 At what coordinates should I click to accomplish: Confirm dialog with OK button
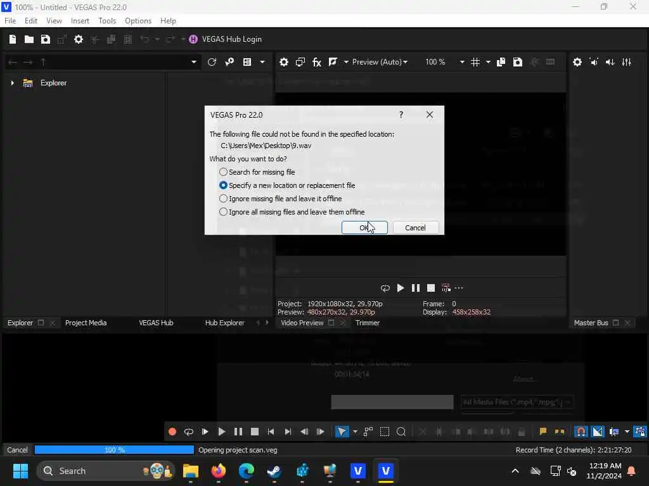(364, 228)
